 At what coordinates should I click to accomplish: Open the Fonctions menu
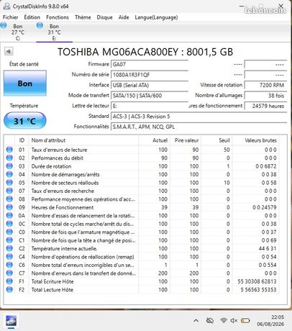(58, 17)
